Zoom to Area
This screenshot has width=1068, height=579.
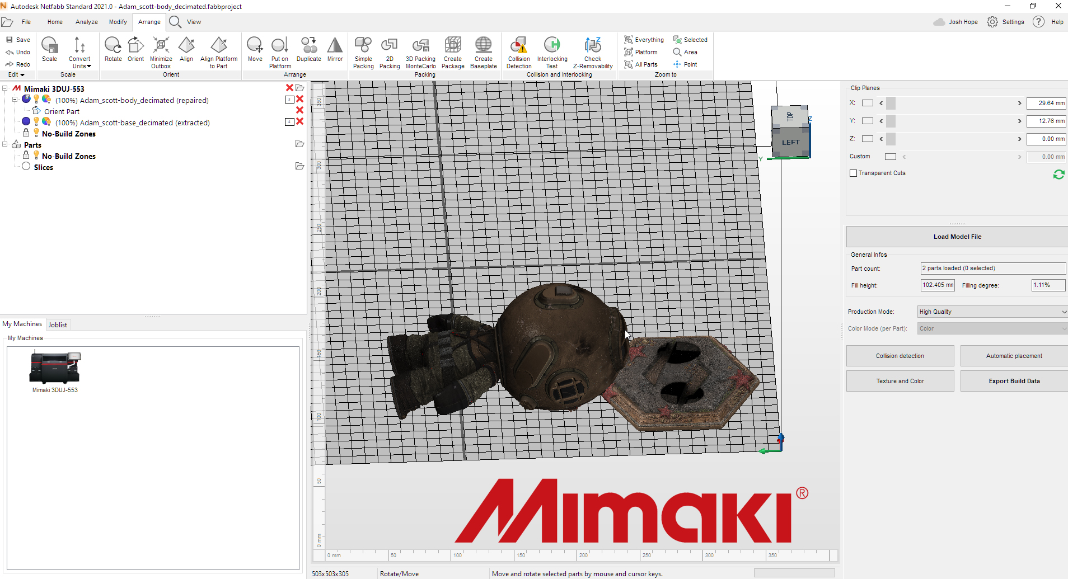(x=685, y=52)
